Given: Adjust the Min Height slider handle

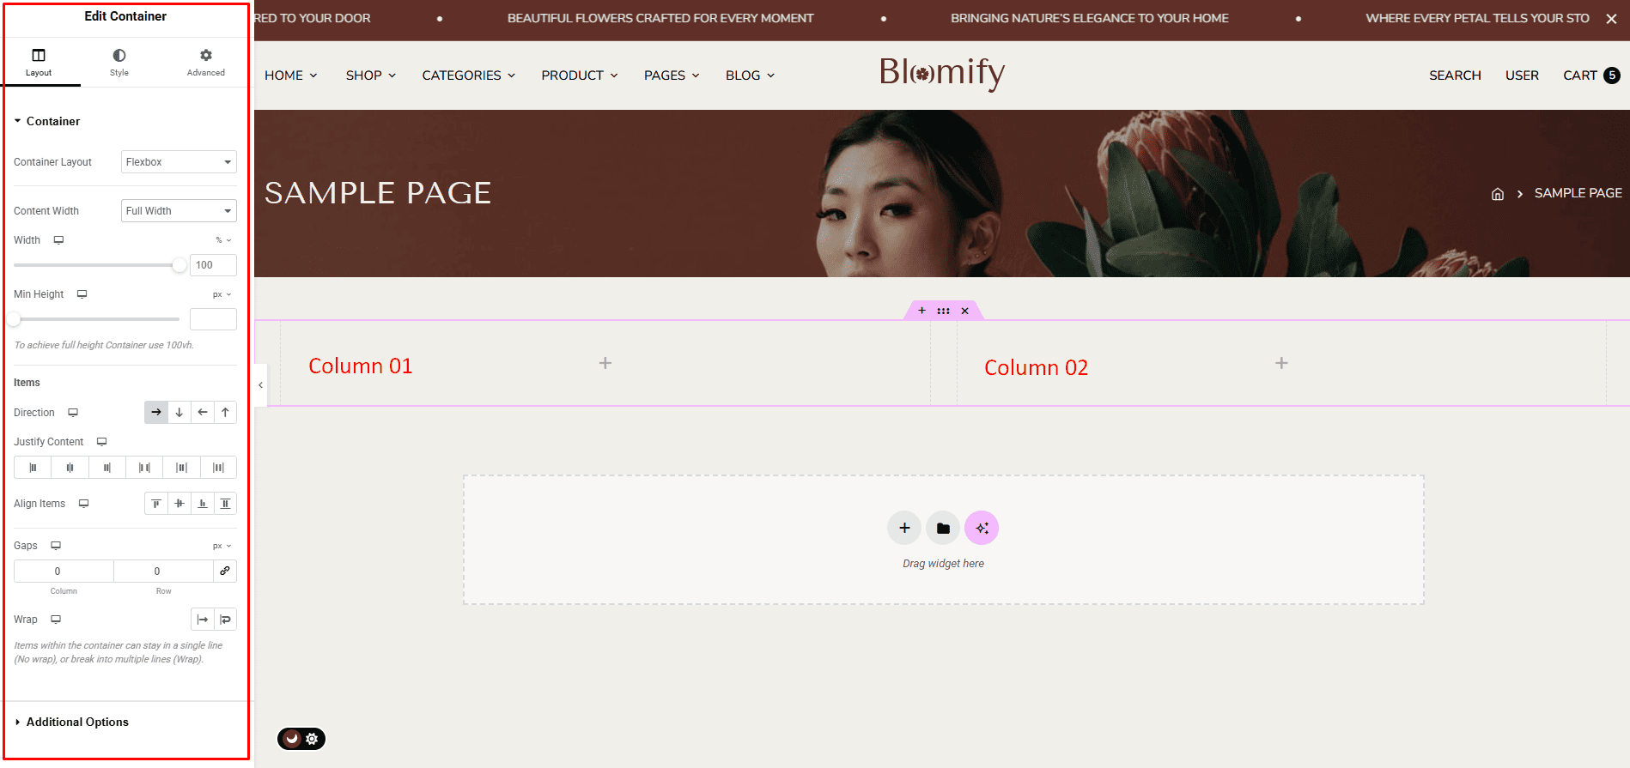Looking at the screenshot, I should click(x=14, y=319).
